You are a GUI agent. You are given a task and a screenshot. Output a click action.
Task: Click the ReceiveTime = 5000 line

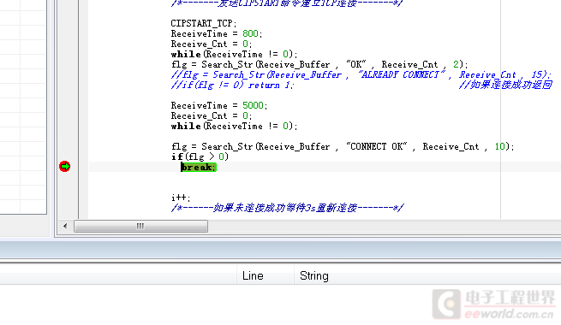(219, 105)
